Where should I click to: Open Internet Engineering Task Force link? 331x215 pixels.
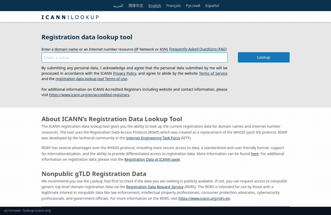153,138
